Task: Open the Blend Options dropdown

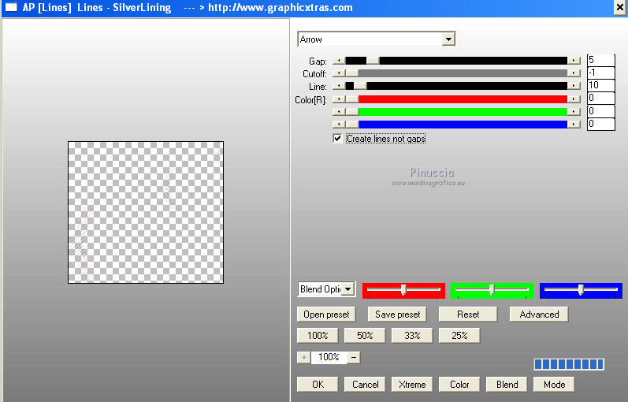Action: (x=348, y=289)
